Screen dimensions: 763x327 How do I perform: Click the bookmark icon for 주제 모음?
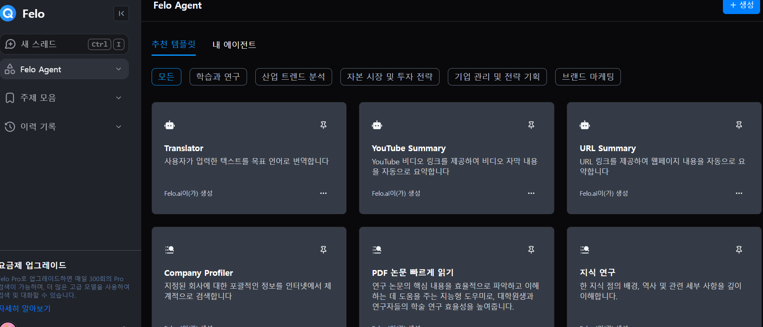(x=10, y=98)
